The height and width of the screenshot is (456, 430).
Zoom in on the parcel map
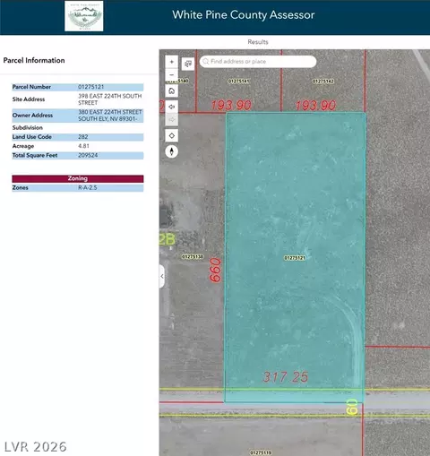tap(172, 62)
